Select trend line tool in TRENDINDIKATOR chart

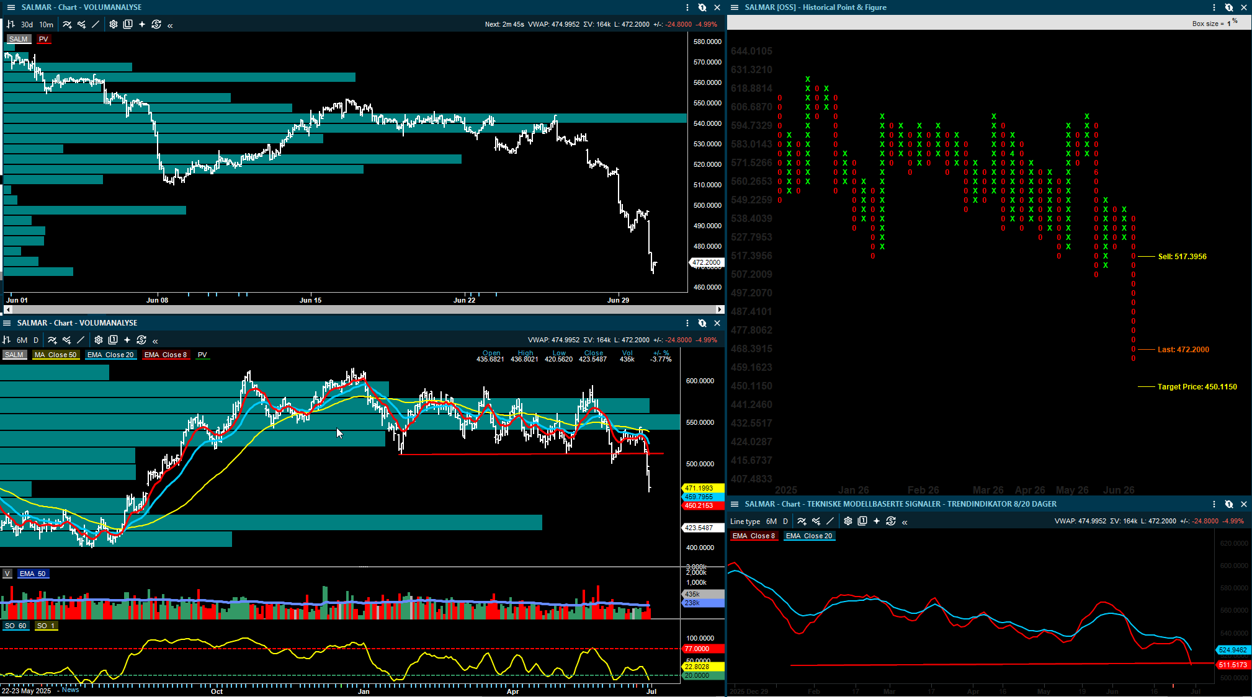[x=830, y=522]
